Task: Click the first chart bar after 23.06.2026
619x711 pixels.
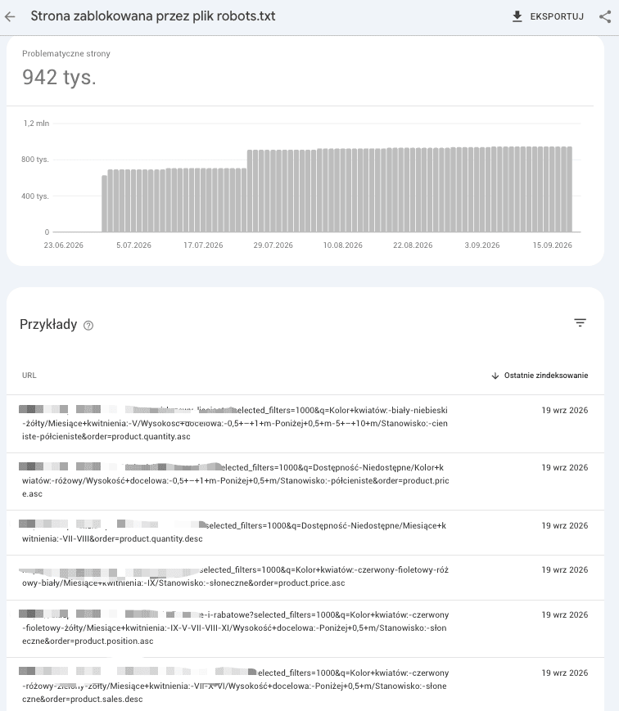Action: pos(104,204)
